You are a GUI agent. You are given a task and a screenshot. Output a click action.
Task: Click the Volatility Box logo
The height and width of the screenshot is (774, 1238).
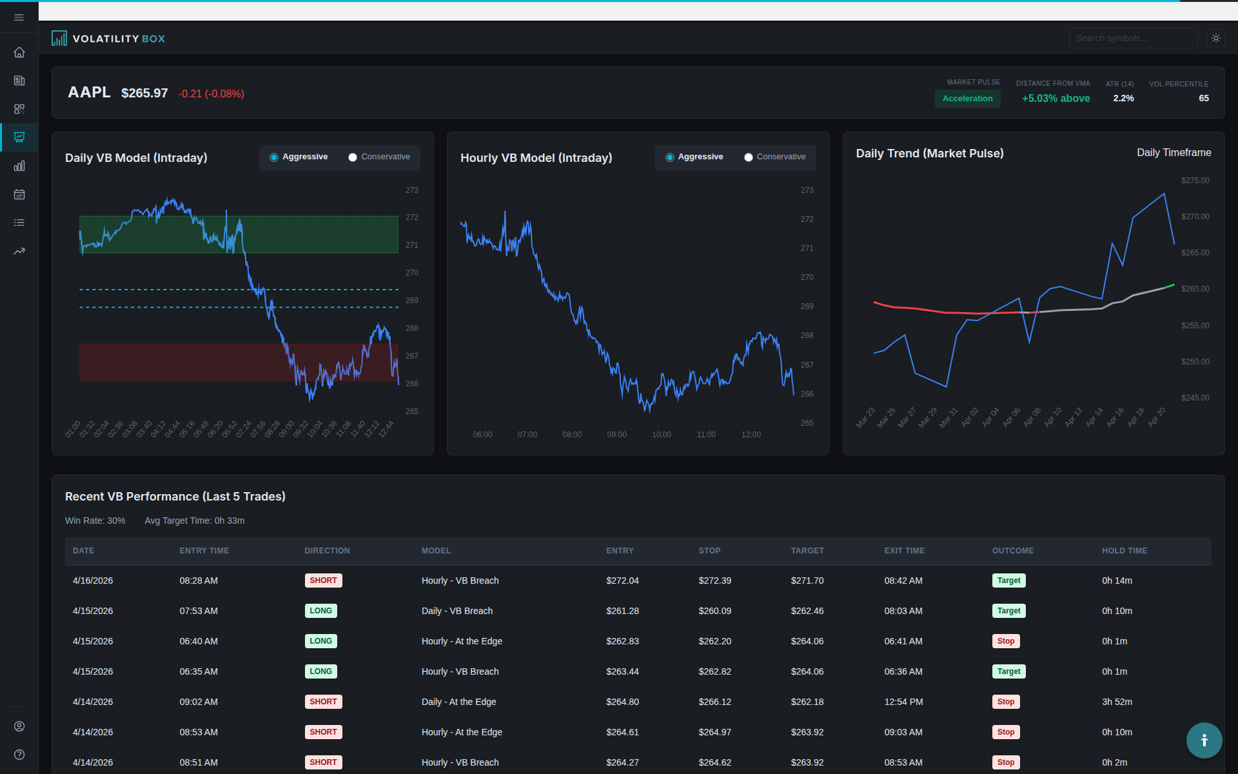coord(108,39)
